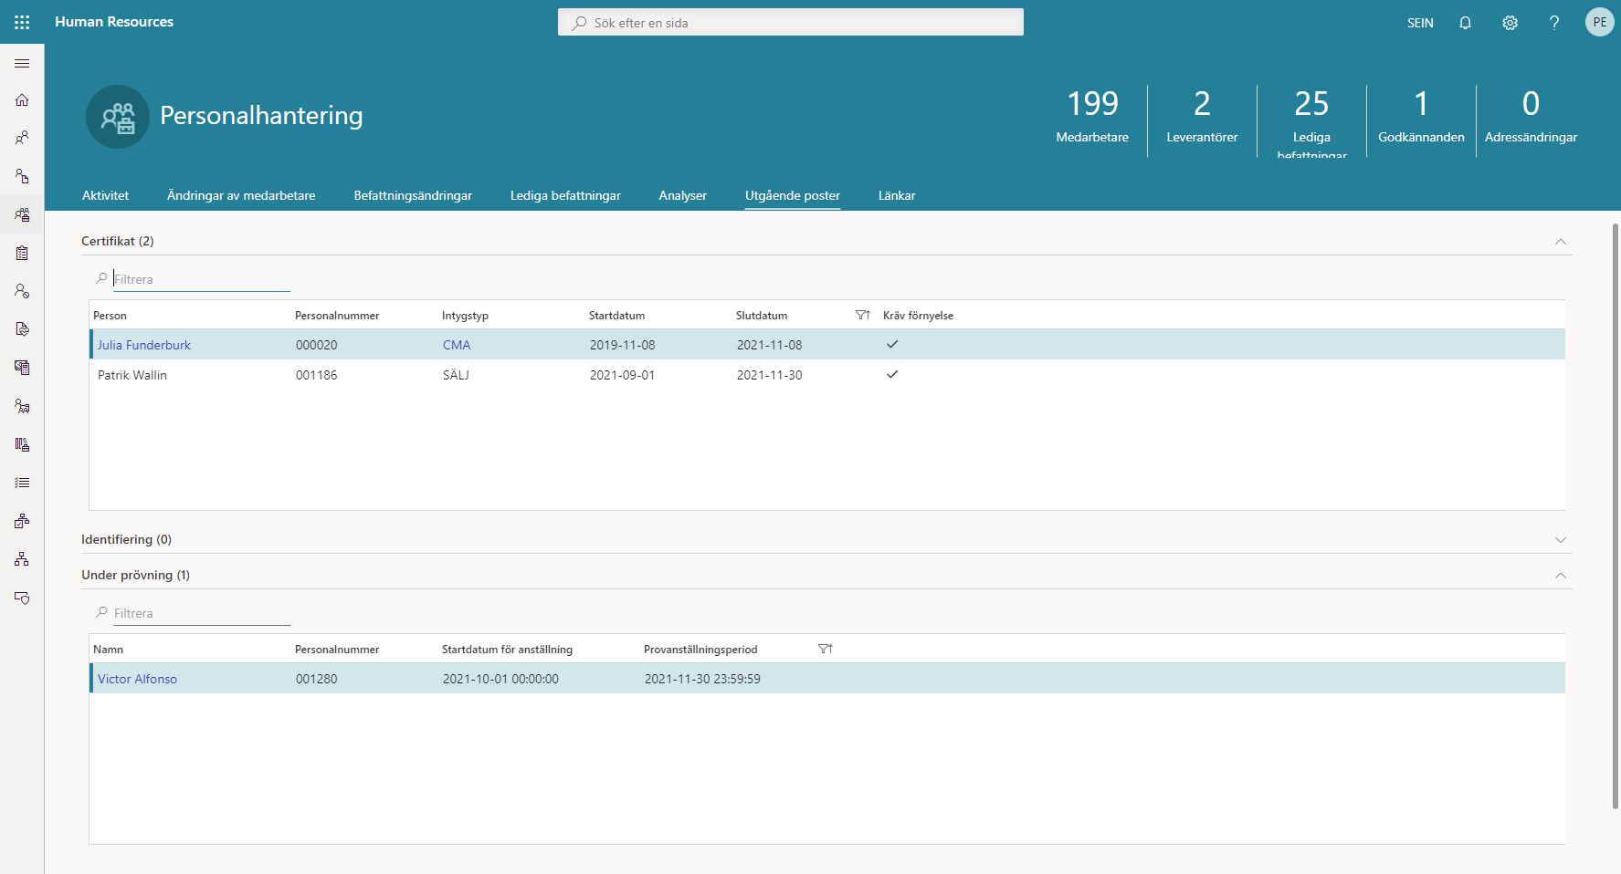Image resolution: width=1621 pixels, height=874 pixels.
Task: Open the people-with-board training icon in sidebar
Action: (22, 406)
